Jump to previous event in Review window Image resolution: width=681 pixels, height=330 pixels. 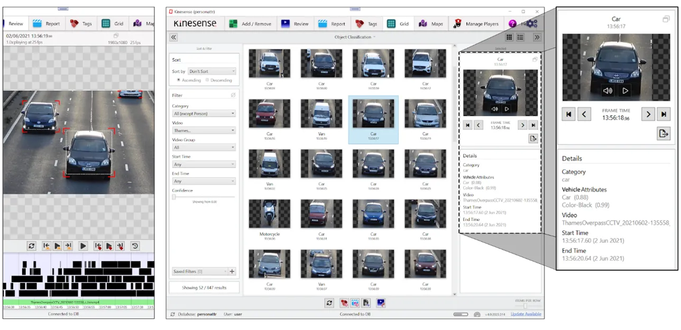pyautogui.click(x=47, y=246)
